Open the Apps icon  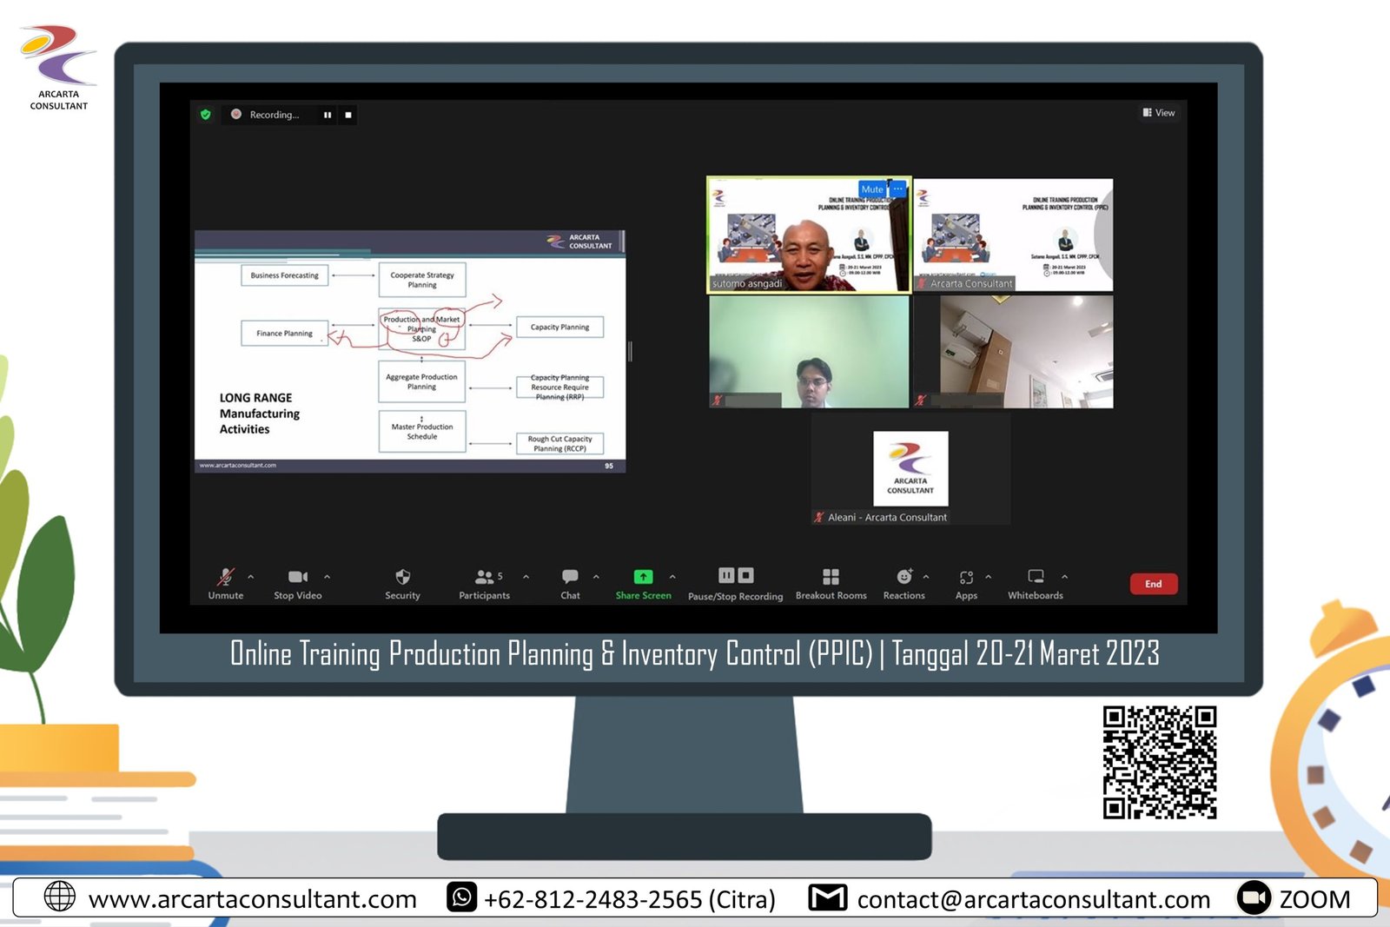966,577
